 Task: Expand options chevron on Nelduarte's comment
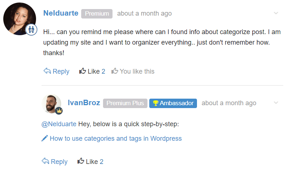coord(276,13)
